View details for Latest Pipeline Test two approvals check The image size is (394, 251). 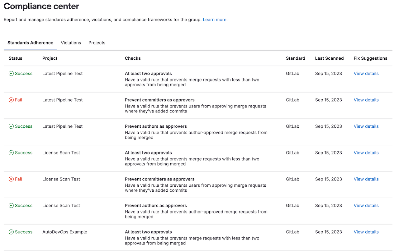[x=366, y=74]
